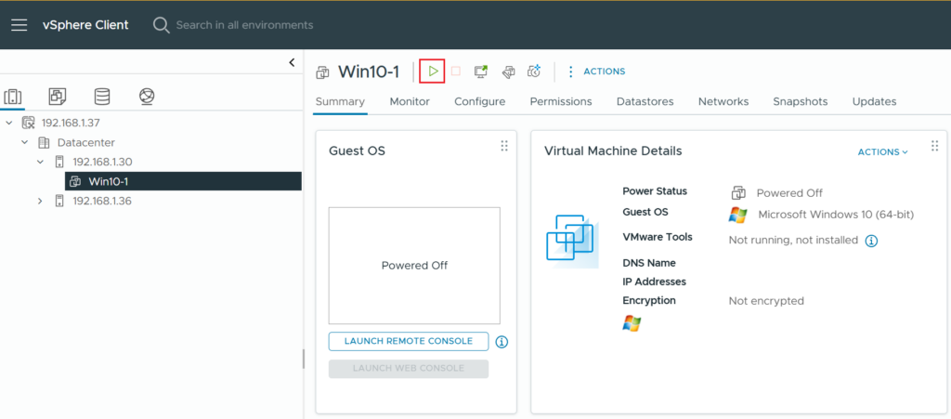951x419 pixels.
Task: Click the vCenter icon beside 192.168.1.37
Action: pyautogui.click(x=29, y=123)
